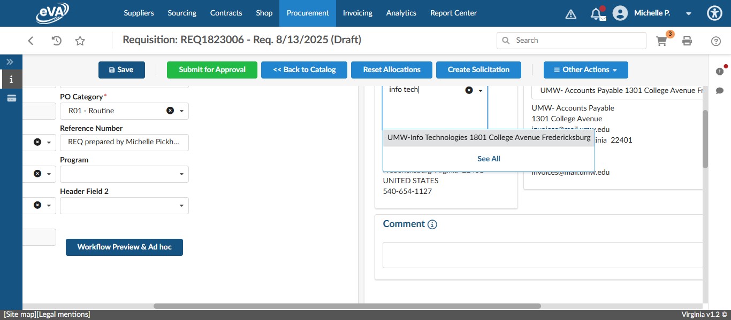Open the Program dropdown
The height and width of the screenshot is (320, 731).
[x=181, y=174]
